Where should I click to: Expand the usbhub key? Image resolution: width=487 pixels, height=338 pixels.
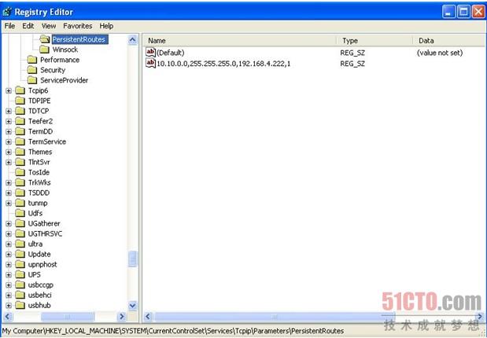[9, 306]
